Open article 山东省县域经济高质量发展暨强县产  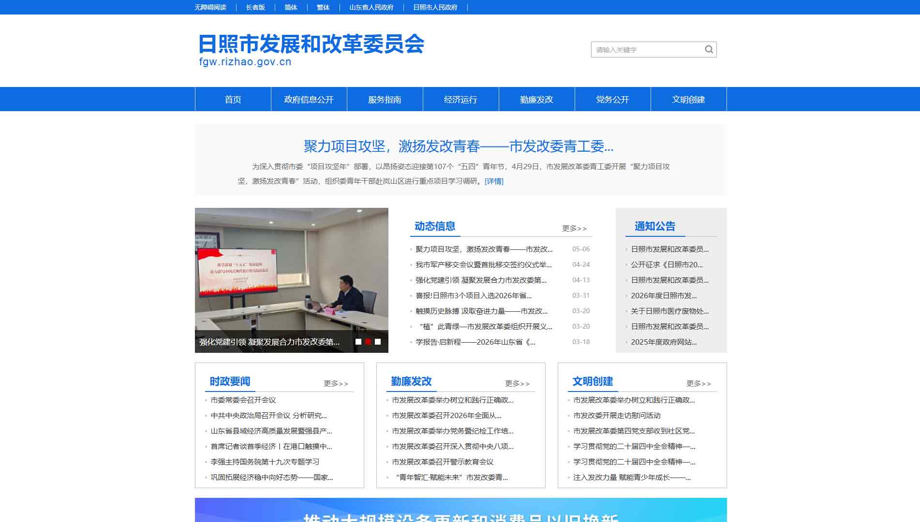point(271,431)
